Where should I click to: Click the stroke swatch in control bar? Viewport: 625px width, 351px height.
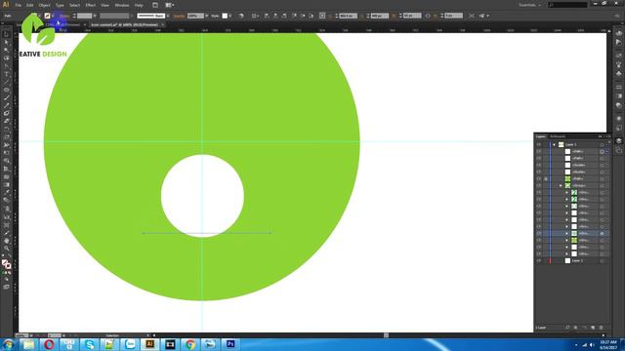click(x=48, y=16)
